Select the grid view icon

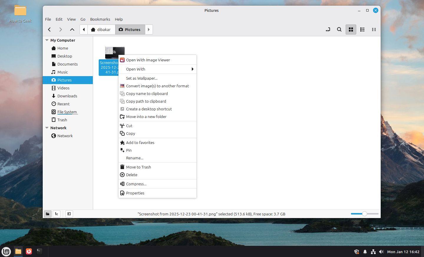351,30
